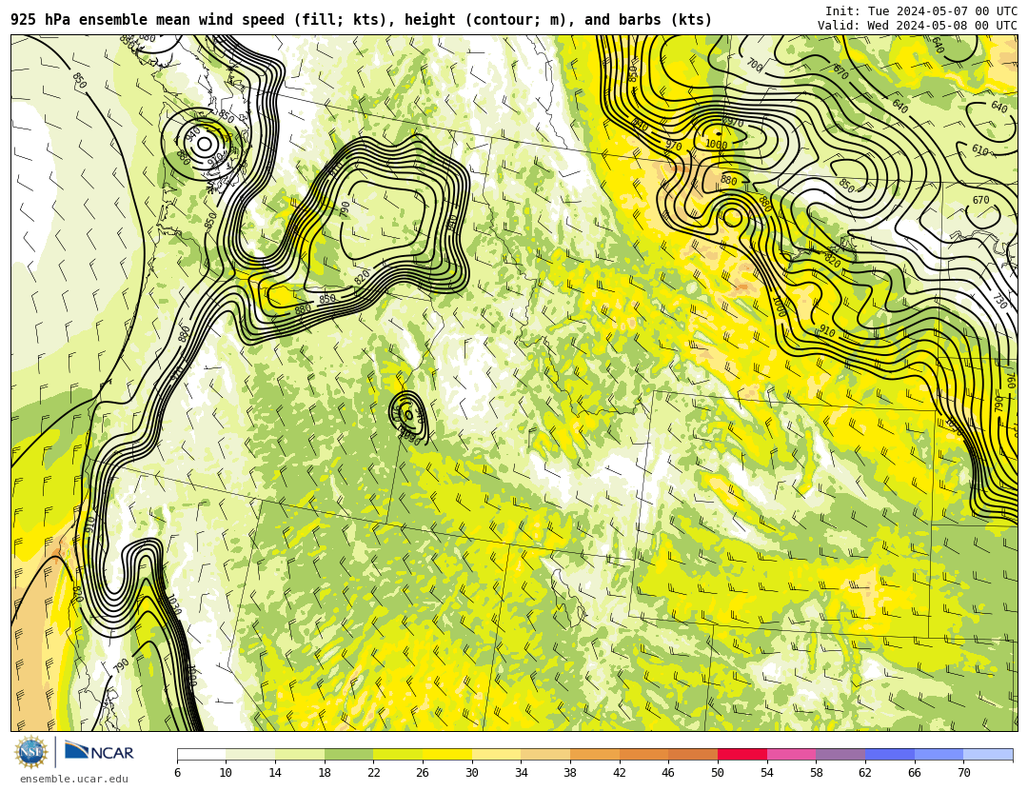Click the '760' height contour label
Screen dimensions: 1028x791
pyautogui.click(x=1010, y=379)
